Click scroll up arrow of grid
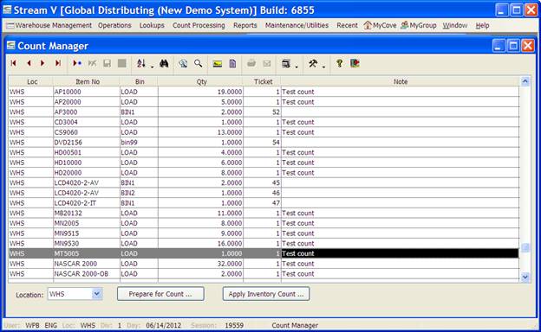Image resolution: width=541 pixels, height=332 pixels. [525, 81]
